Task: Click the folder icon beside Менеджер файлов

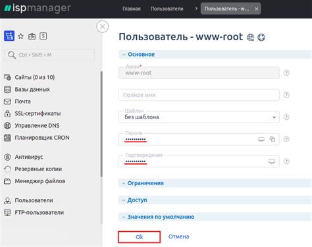Action: click(x=7, y=181)
